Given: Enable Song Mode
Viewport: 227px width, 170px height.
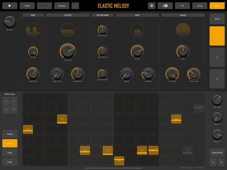Looking at the screenshot, I should click(x=217, y=153).
